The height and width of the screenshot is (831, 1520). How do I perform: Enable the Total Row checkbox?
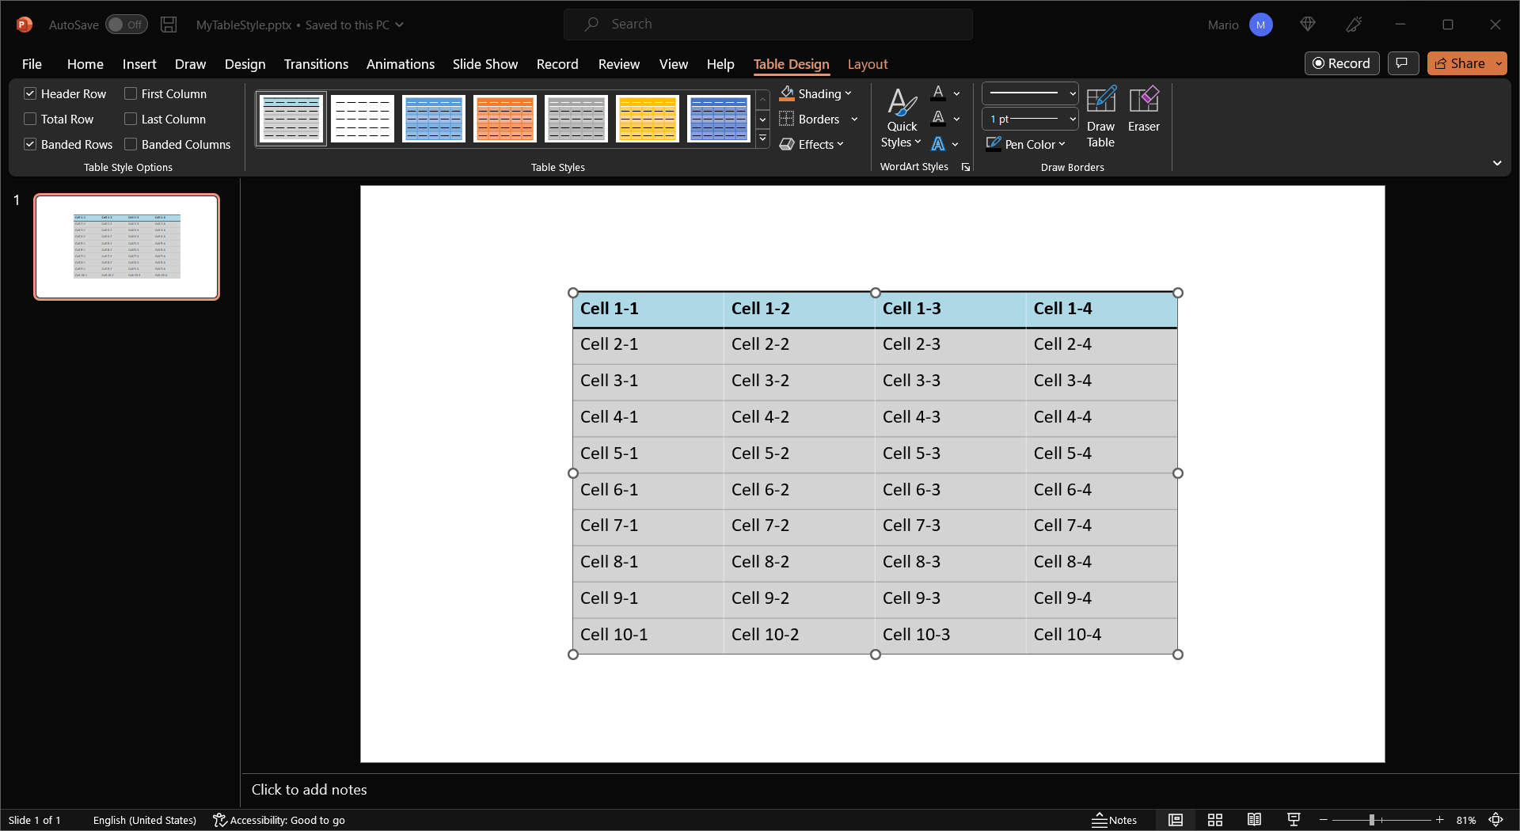[x=30, y=119]
